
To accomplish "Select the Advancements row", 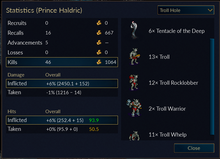I will (62, 43).
